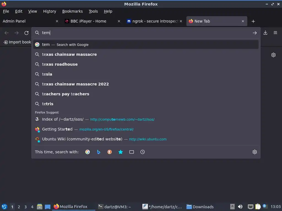Select 'tem — Search with Google' result
This screenshot has width=282, height=211.
[x=146, y=45]
